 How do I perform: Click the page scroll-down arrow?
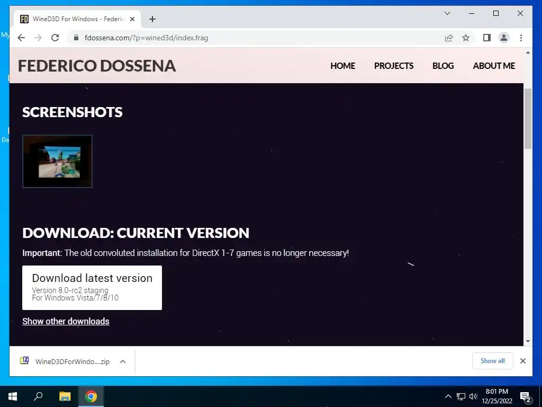pyautogui.click(x=528, y=341)
